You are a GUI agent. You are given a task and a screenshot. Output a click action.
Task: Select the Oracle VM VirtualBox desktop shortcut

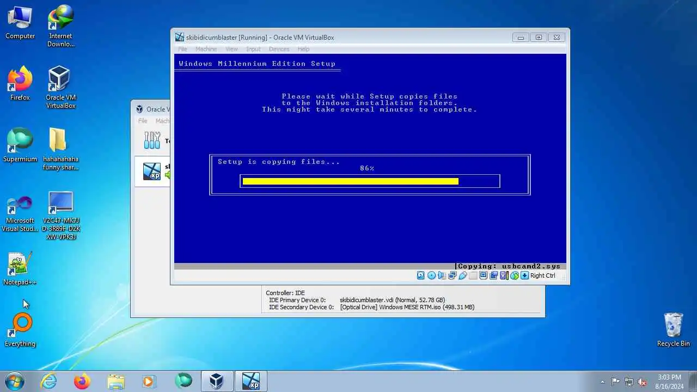pos(60,87)
